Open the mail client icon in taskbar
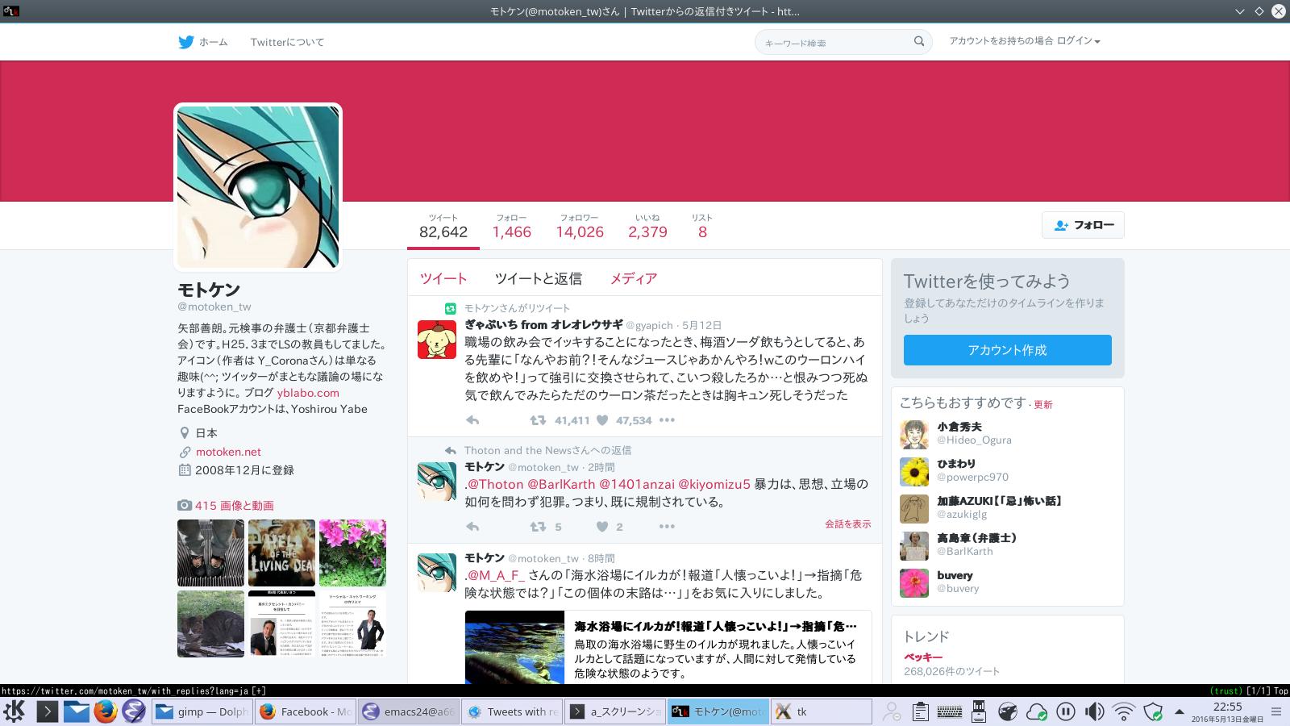The image size is (1290, 726). tap(77, 711)
